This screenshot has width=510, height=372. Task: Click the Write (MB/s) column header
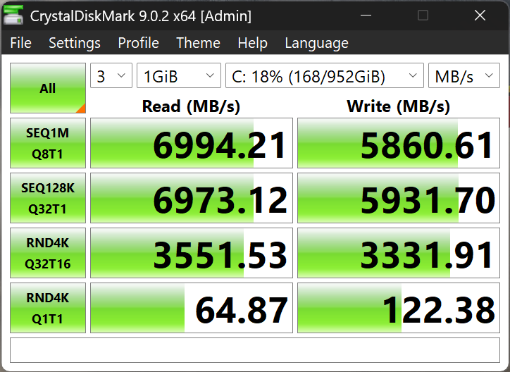click(x=399, y=106)
